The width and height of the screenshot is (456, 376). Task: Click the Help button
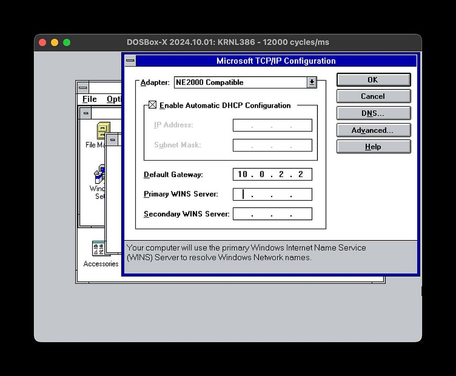pos(373,146)
